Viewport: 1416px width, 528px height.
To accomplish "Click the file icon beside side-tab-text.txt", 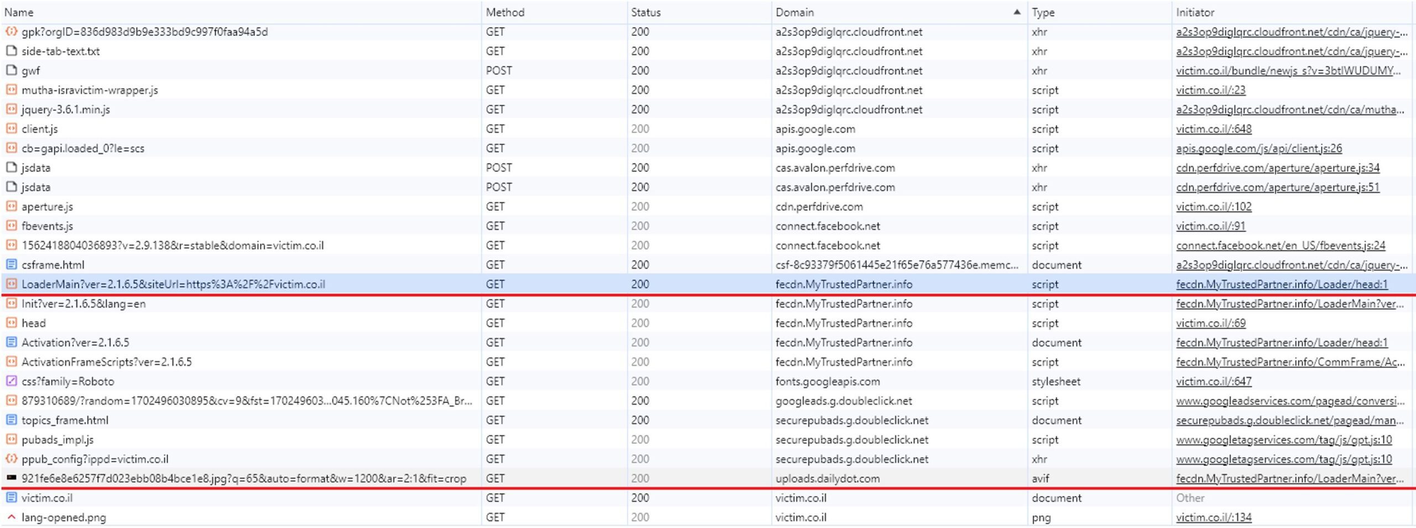I will click(11, 51).
